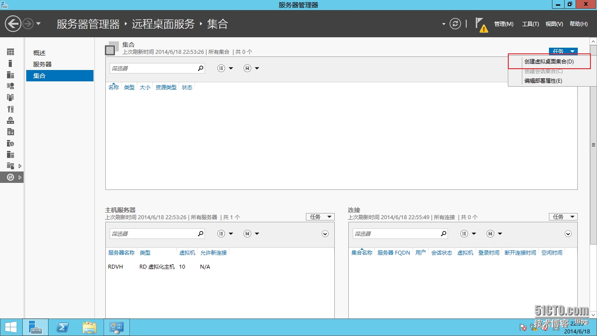This screenshot has height=336, width=597.
Task: Open File Explorer from the taskbar
Action: pos(90,327)
